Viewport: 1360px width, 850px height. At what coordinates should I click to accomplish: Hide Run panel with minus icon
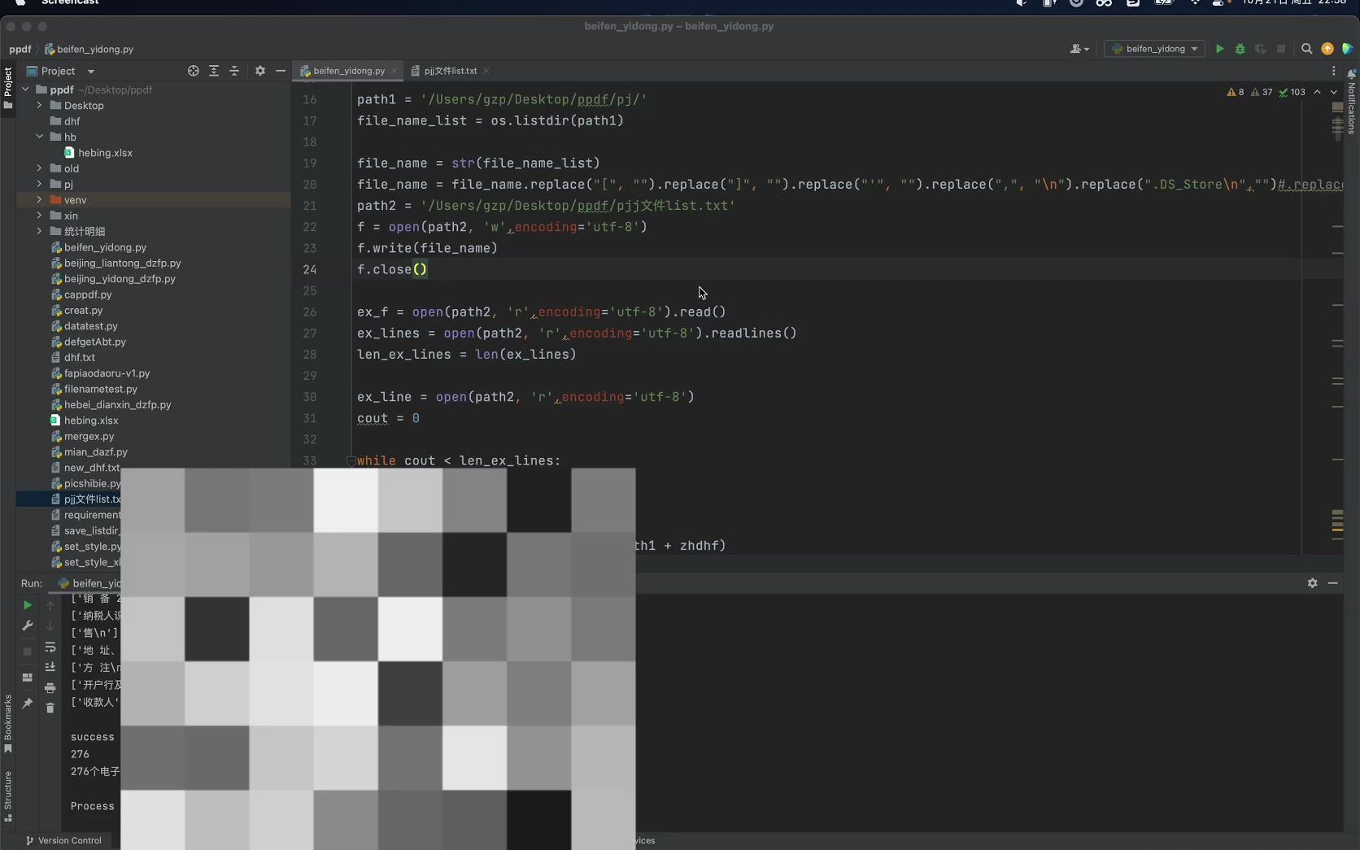click(x=1332, y=583)
